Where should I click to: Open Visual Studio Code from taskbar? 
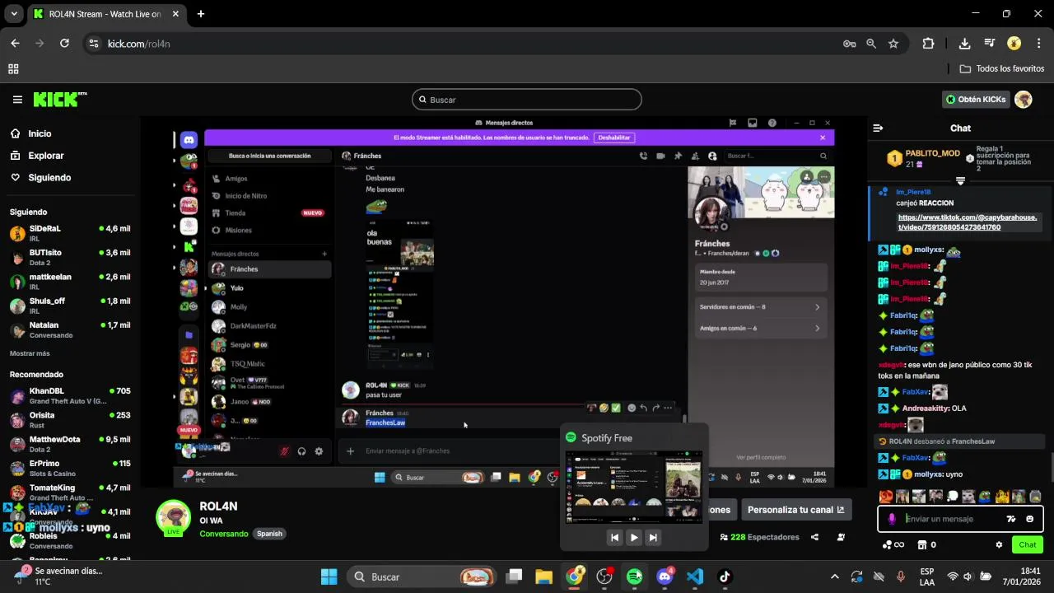click(x=695, y=577)
